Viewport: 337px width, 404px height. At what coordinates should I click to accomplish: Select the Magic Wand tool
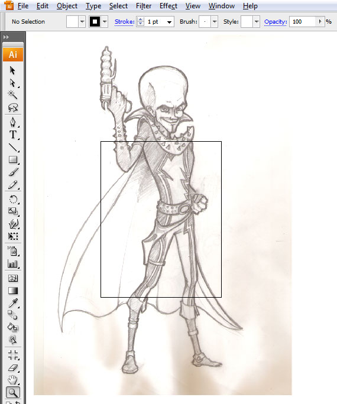click(x=12, y=95)
